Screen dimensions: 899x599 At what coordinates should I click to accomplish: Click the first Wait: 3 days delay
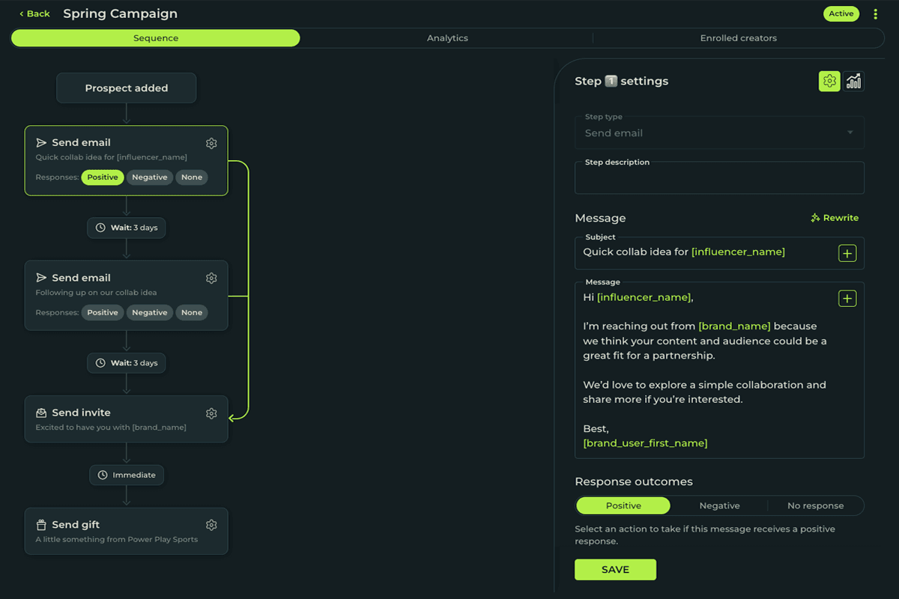(x=127, y=228)
